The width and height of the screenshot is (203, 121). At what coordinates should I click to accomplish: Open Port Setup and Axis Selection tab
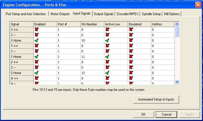tap(26, 14)
